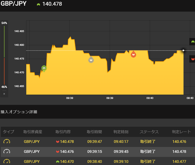This screenshot has width=195, height=165.
Task: Click settlement rate 140.476 in first row
Action: tap(179, 141)
